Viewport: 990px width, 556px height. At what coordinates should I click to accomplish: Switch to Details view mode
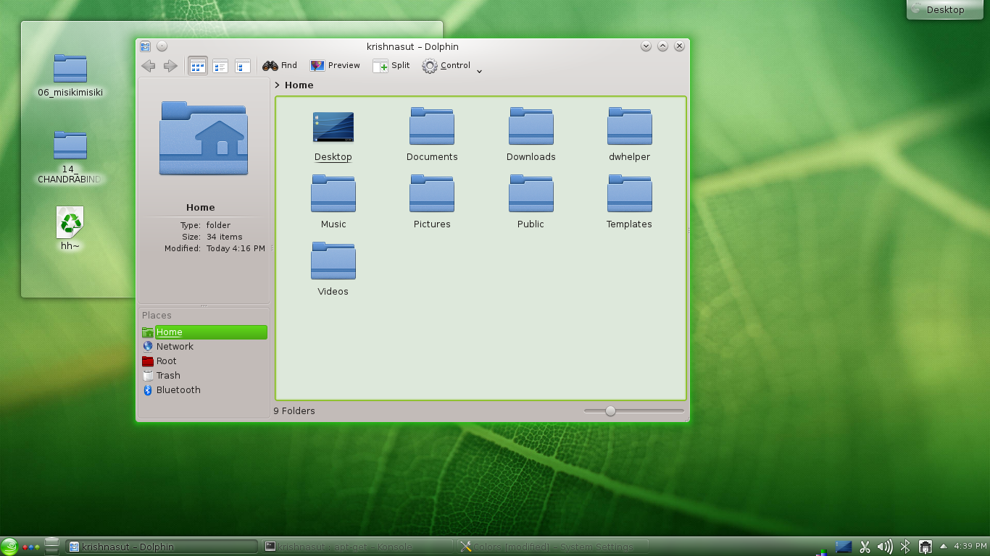point(243,66)
